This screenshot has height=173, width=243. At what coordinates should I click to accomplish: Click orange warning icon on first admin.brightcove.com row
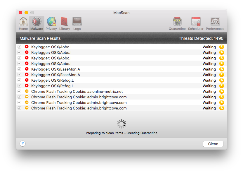(27, 97)
